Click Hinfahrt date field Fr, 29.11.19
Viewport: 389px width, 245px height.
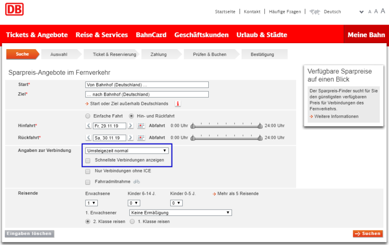(110, 126)
